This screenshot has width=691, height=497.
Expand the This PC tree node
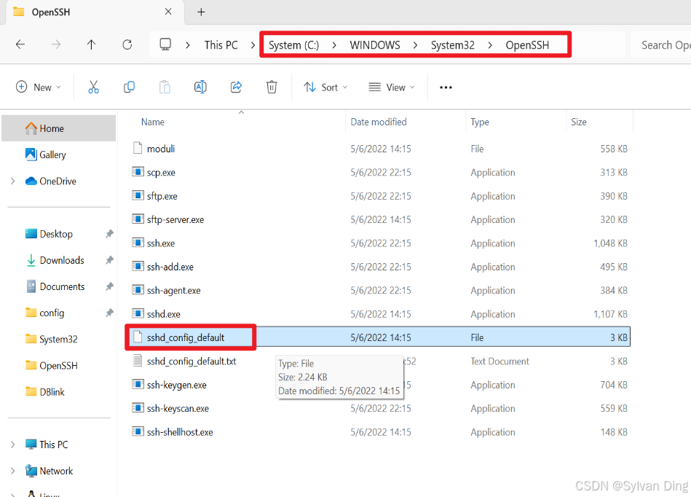[13, 445]
